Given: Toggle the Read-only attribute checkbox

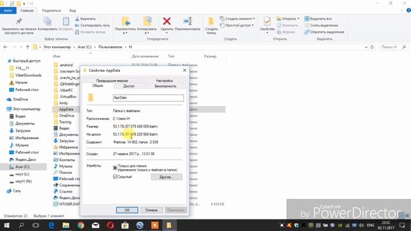Looking at the screenshot, I should coord(115,167).
